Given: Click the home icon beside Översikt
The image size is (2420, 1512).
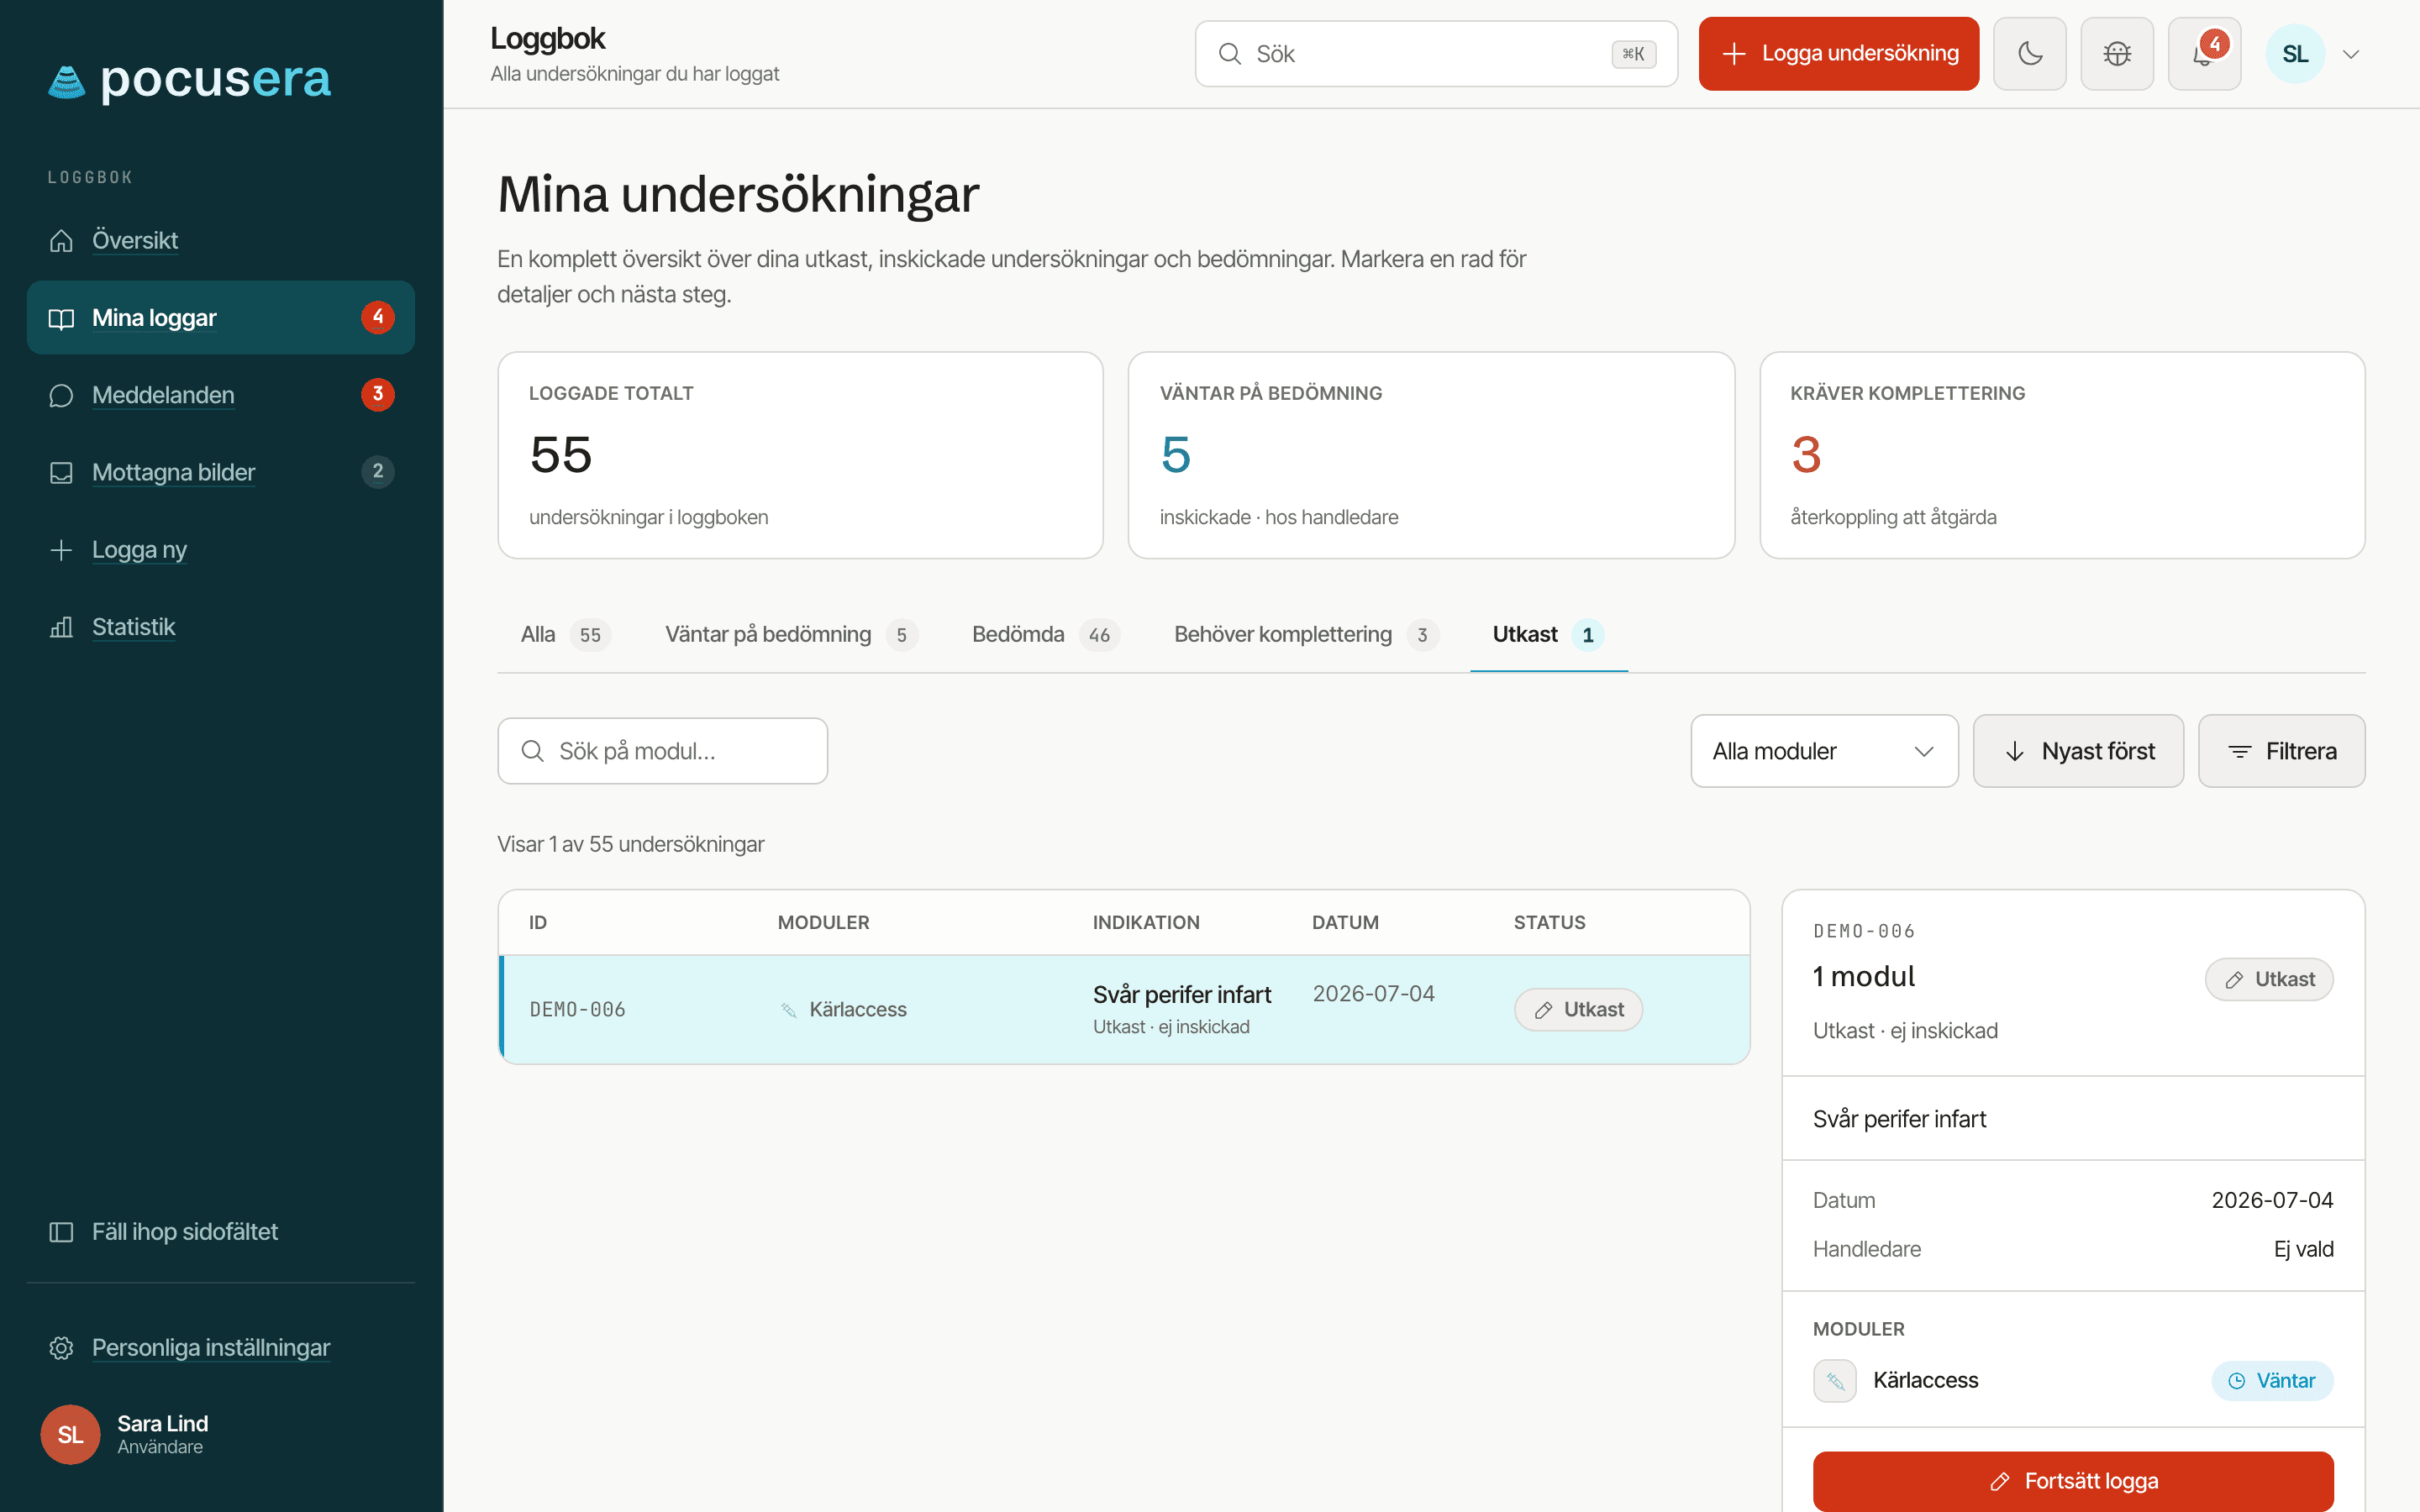Looking at the screenshot, I should pos(61,240).
